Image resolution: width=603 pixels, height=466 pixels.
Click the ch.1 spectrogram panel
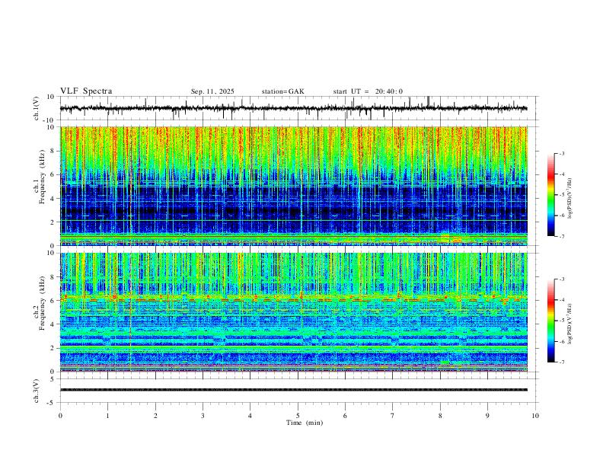[293, 186]
